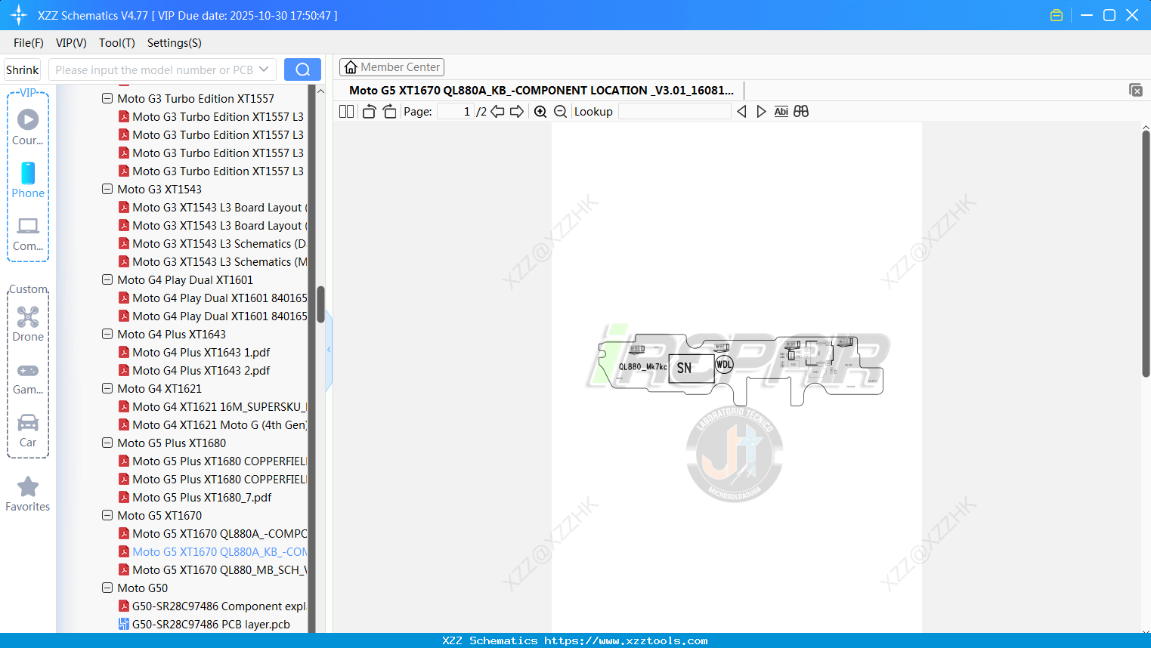This screenshot has height=648, width=1151.
Task: Zoom in on the schematic page
Action: (x=540, y=111)
